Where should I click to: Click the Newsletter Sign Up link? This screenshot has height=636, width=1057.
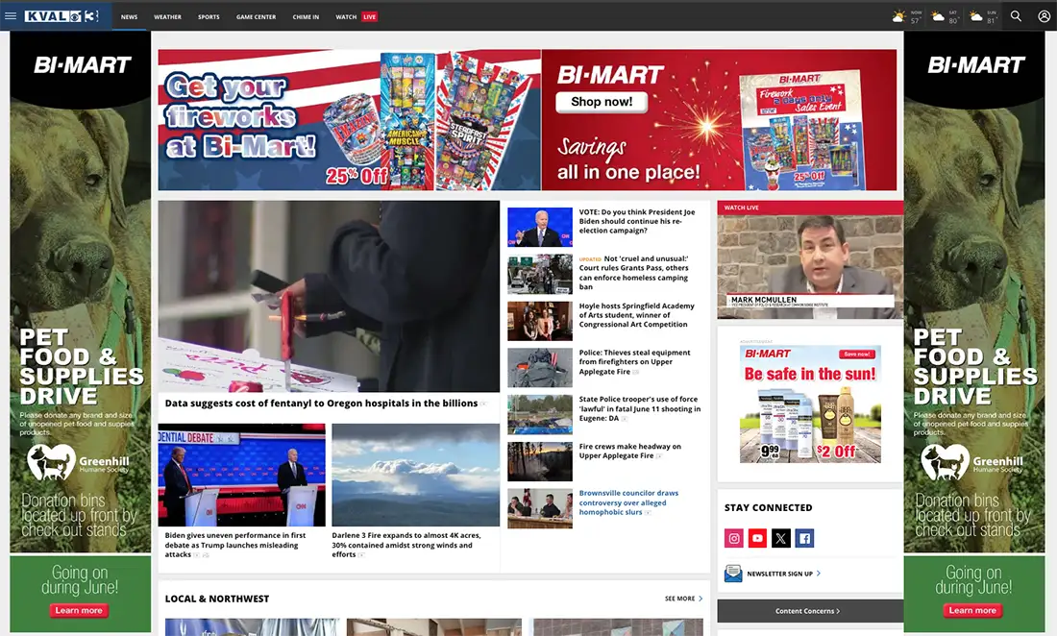783,574
